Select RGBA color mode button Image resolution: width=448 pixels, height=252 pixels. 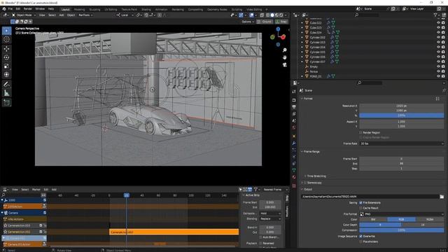point(430,219)
